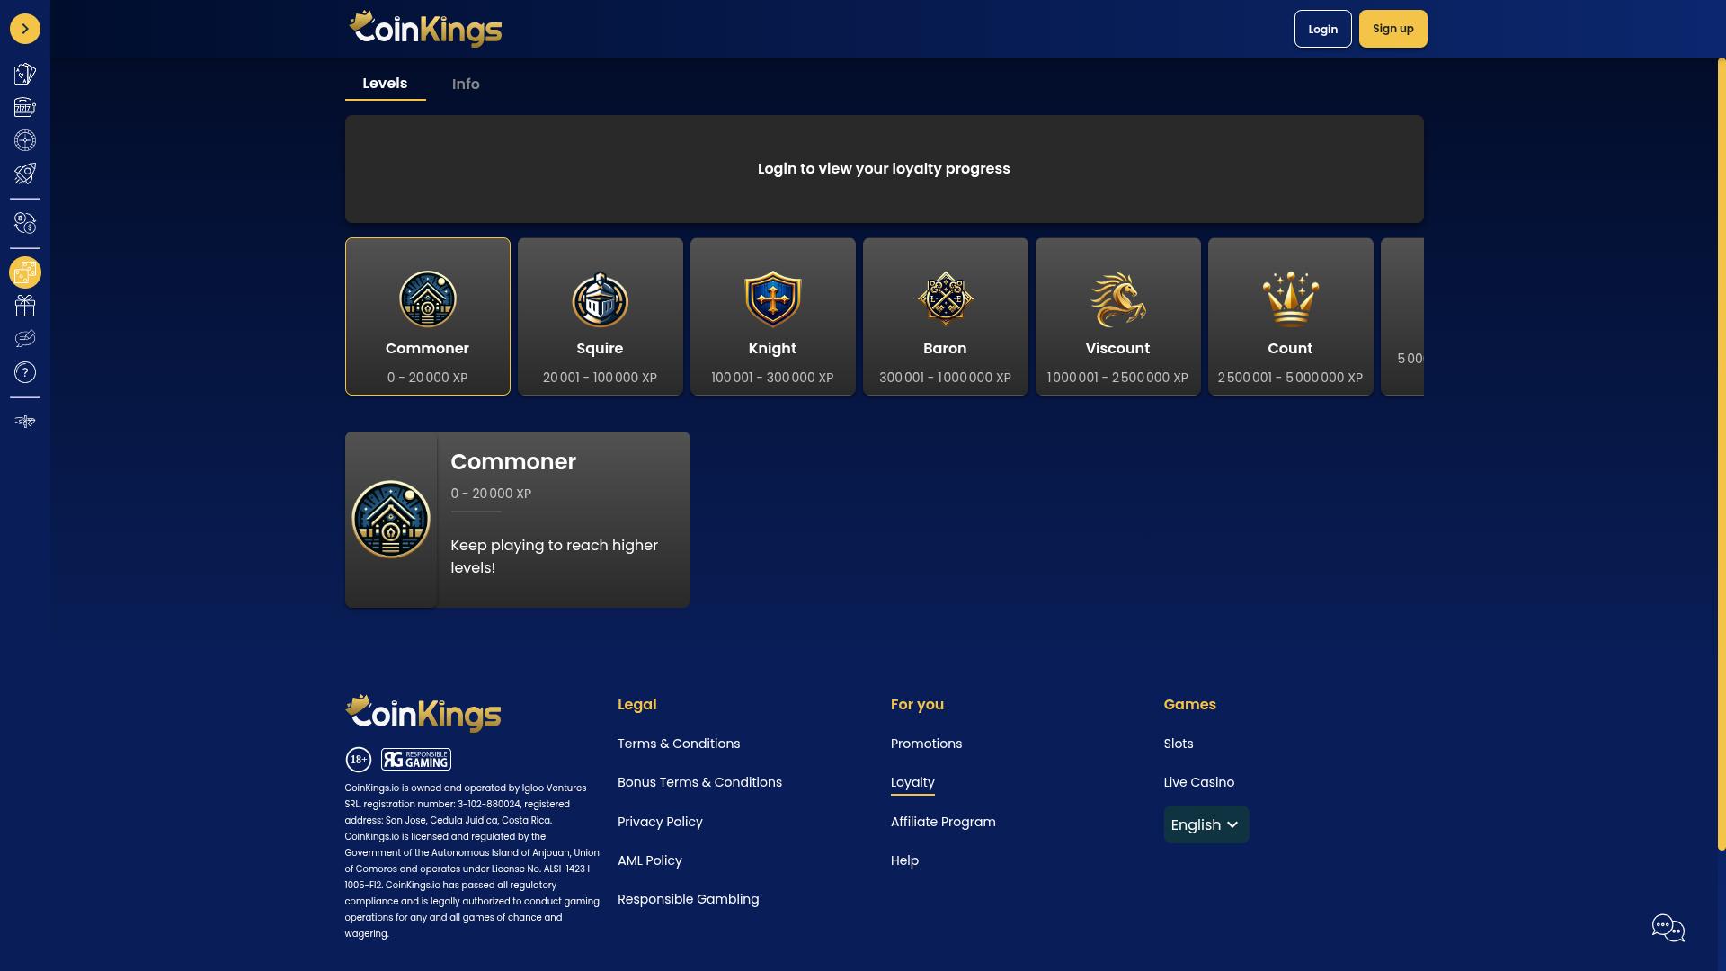Click the CoinKings logo in the header
1726x971 pixels.
click(424, 28)
